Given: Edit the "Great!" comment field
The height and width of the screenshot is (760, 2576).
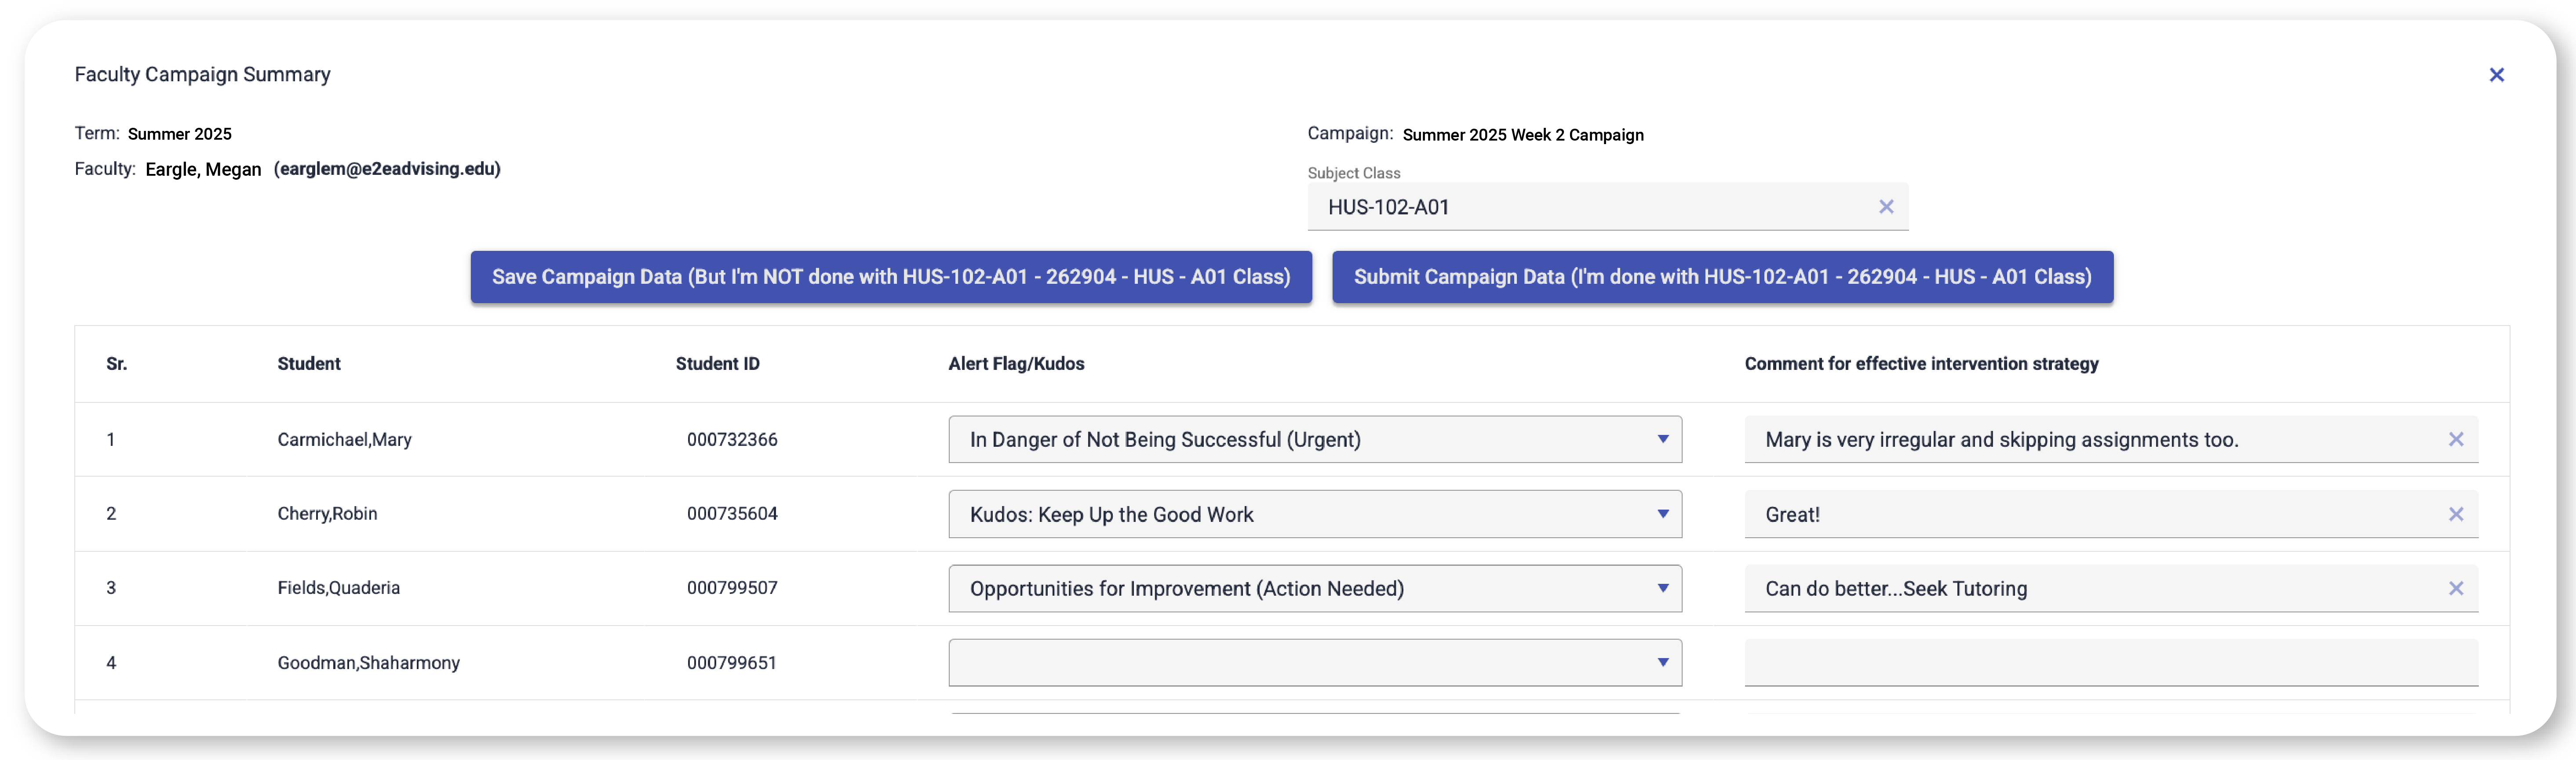Looking at the screenshot, I should pos(2090,514).
